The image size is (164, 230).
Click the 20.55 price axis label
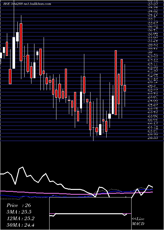point(153,138)
